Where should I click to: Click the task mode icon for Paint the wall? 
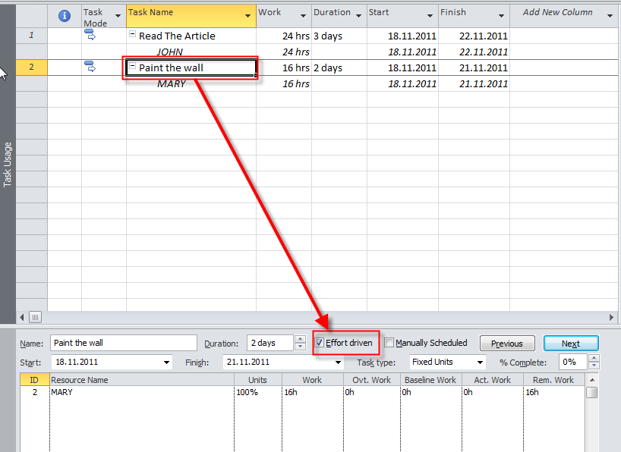[x=90, y=67]
